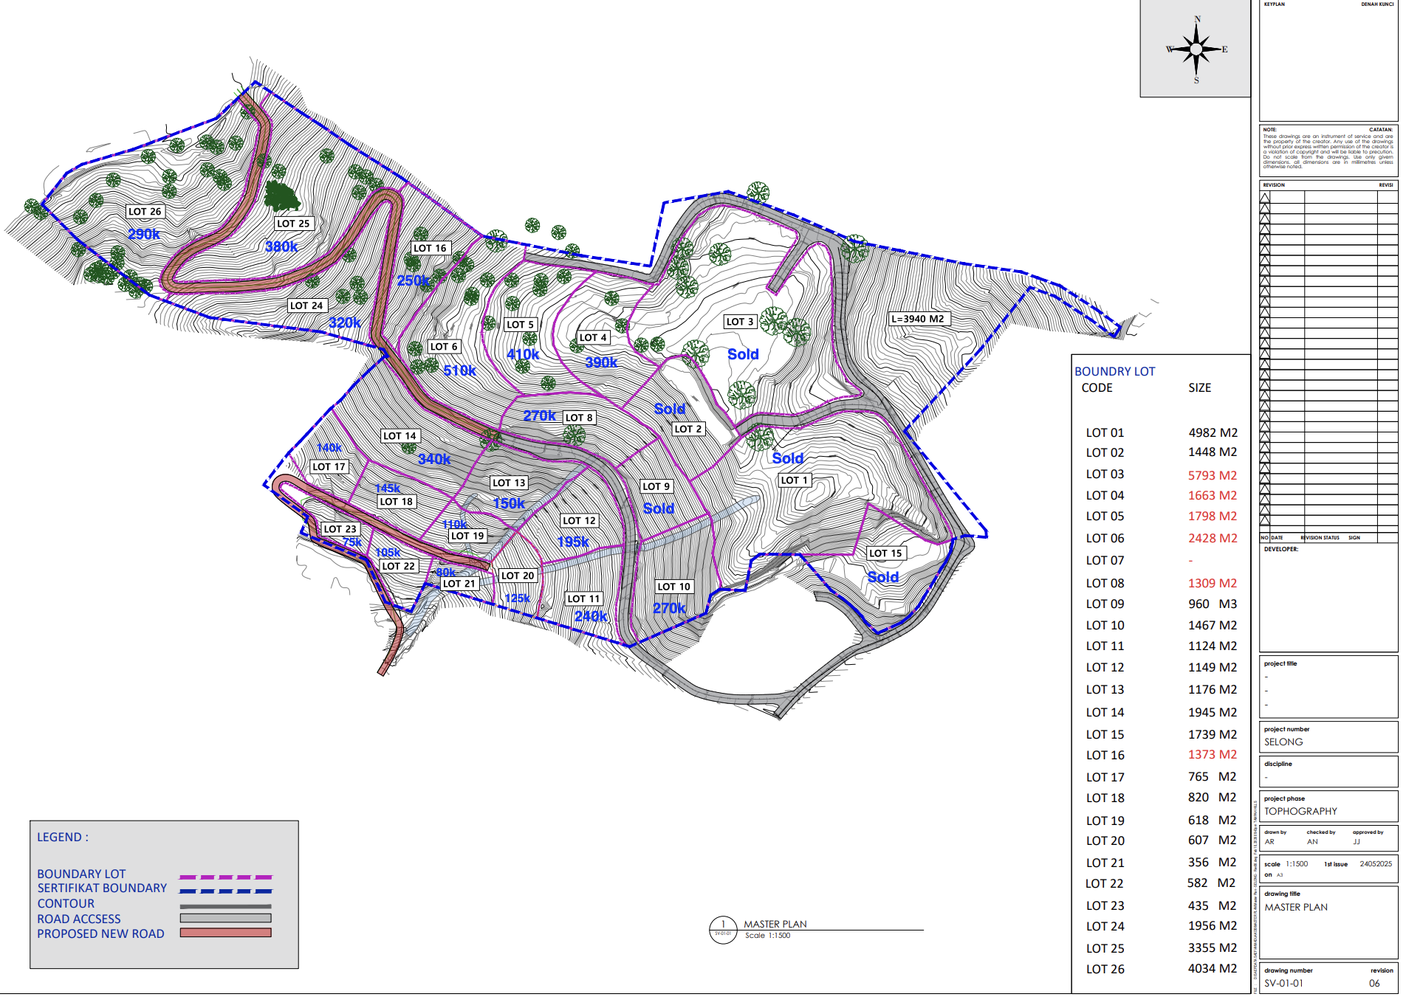Click the SV-01-01 drawing number

tap(1283, 983)
